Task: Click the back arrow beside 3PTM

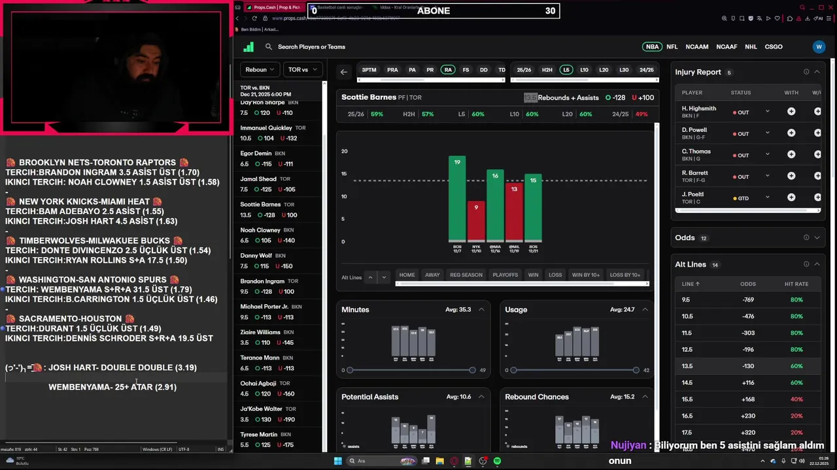Action: point(344,72)
